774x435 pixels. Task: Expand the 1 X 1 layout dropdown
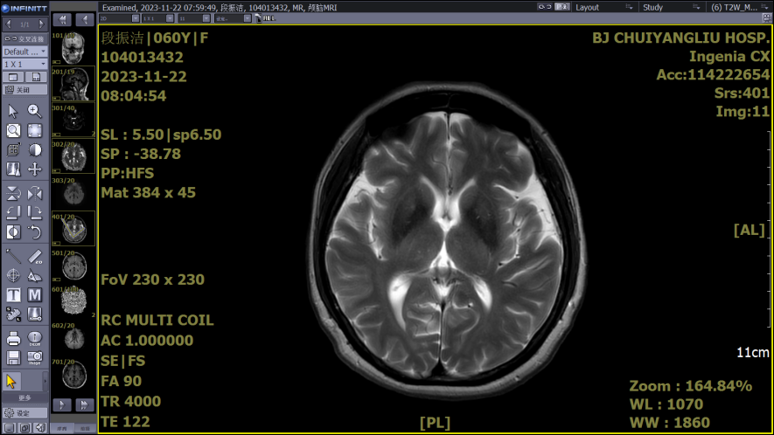coord(24,65)
